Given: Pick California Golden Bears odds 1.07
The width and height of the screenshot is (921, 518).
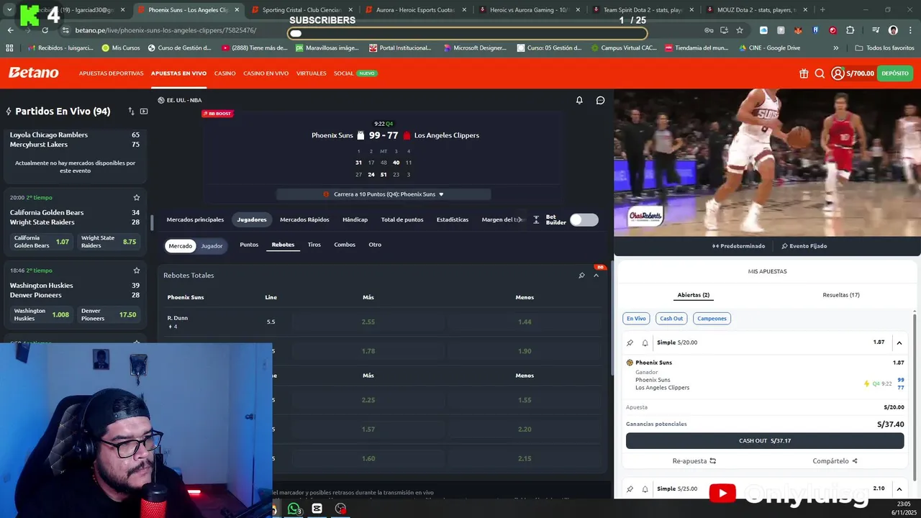Looking at the screenshot, I should pos(41,242).
